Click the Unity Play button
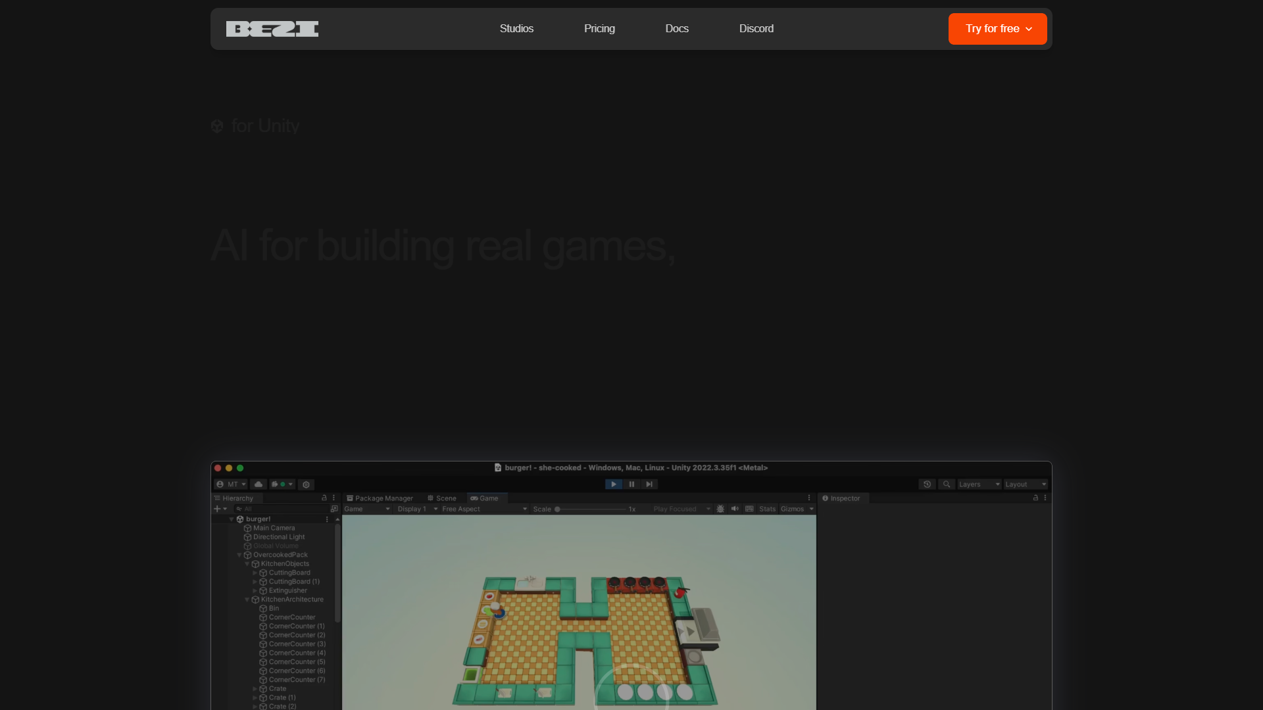This screenshot has width=1263, height=710. pyautogui.click(x=613, y=485)
